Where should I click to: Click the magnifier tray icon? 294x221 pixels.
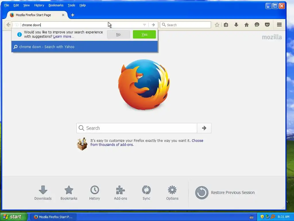(273, 217)
